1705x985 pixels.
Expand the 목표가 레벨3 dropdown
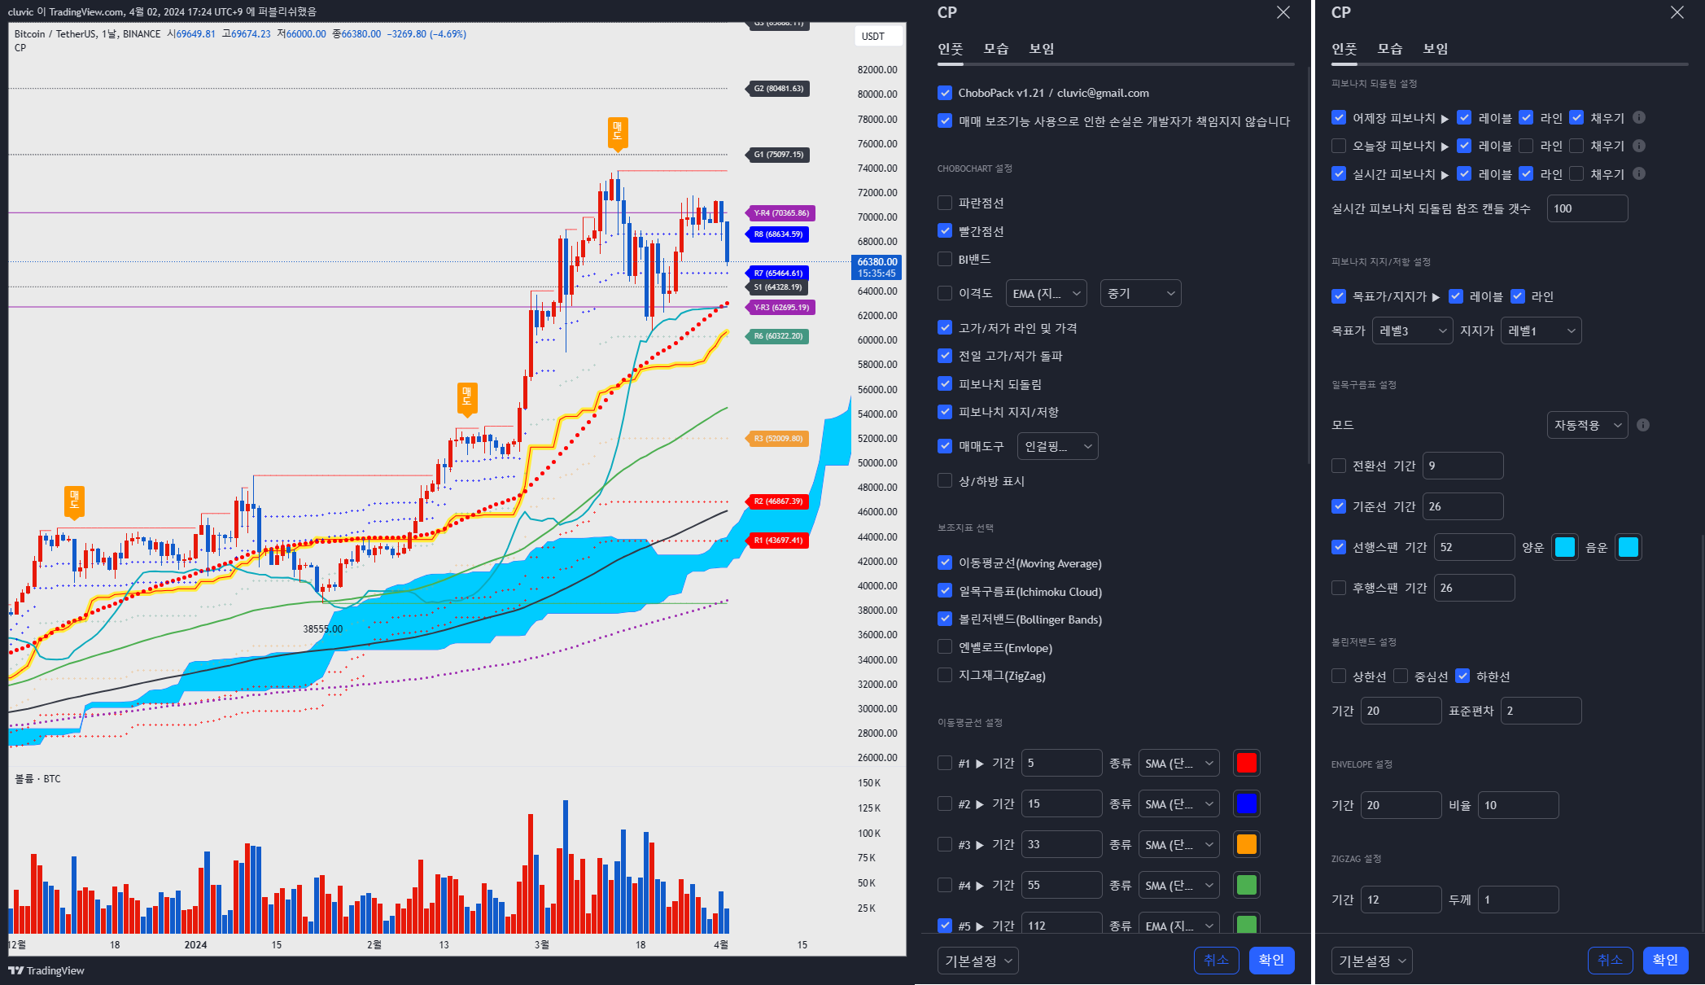pos(1412,331)
